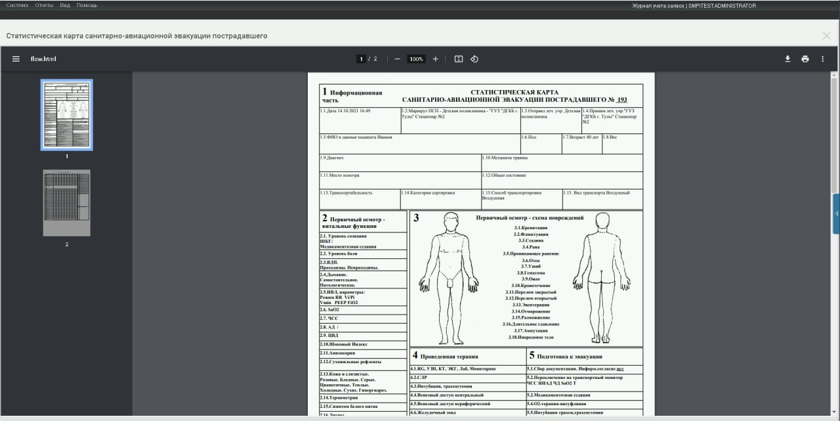Click field 1.14 Категория сортировки
Image resolution: width=840 pixels, height=421 pixels.
tap(441, 199)
